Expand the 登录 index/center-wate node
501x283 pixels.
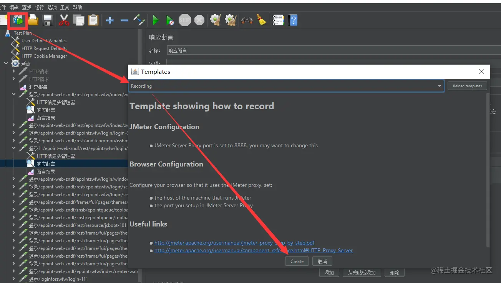tap(14, 271)
